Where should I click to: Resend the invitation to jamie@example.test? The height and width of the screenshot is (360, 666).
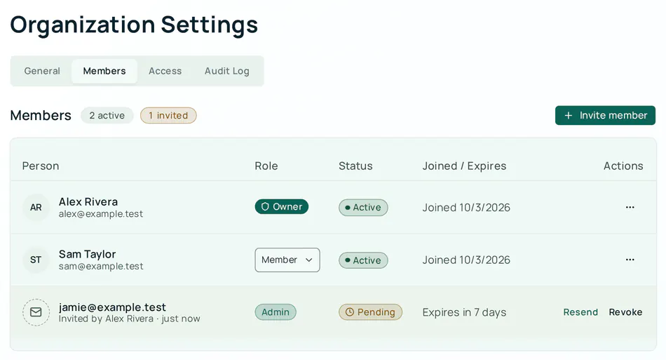pyautogui.click(x=580, y=312)
